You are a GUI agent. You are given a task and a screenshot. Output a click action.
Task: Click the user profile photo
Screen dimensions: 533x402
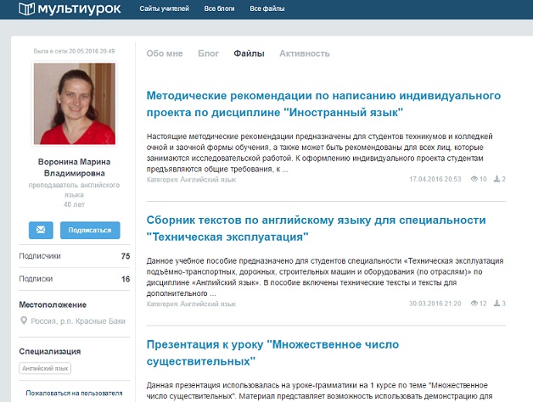(74, 103)
